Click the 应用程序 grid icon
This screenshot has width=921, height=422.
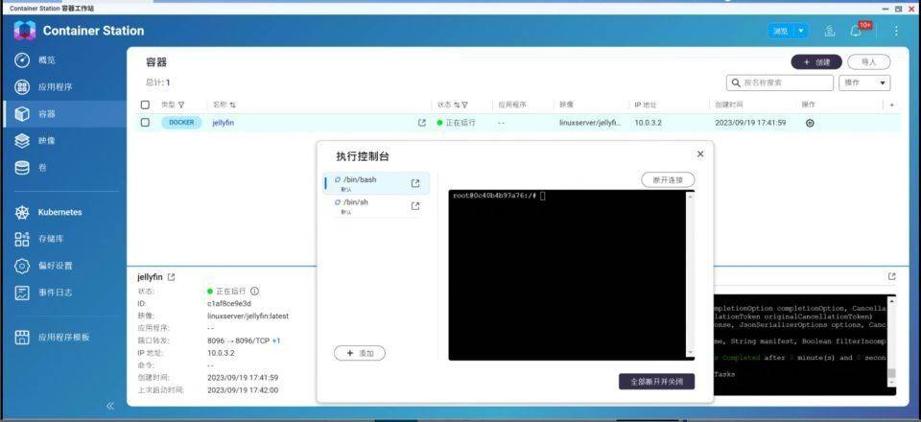[x=22, y=87]
